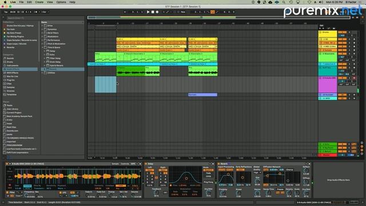Open the 1 Bar quantization dropdown
The width and height of the screenshot is (366, 206).
45,12
